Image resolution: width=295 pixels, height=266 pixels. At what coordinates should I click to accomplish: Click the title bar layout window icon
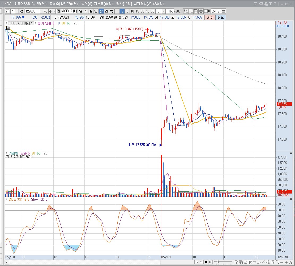coord(255,4)
